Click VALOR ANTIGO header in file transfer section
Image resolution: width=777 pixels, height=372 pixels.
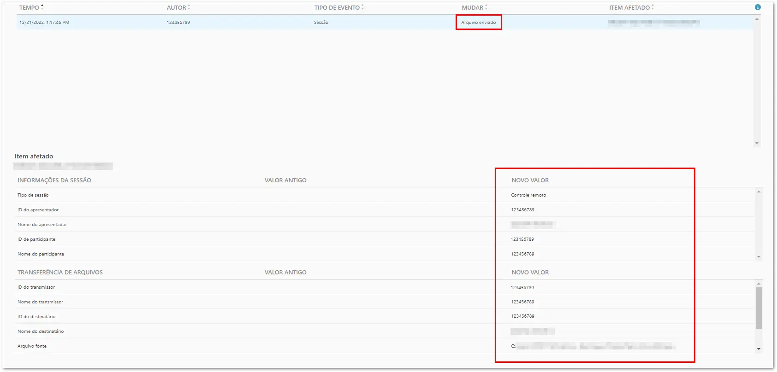[285, 272]
